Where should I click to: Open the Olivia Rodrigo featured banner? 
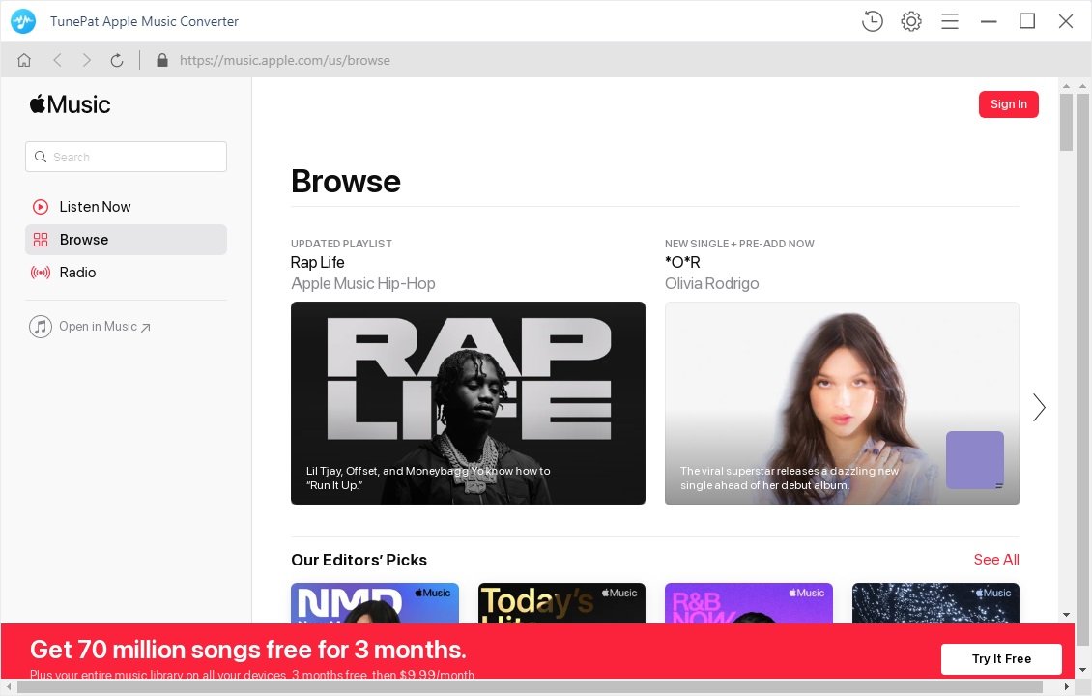pyautogui.click(x=842, y=403)
